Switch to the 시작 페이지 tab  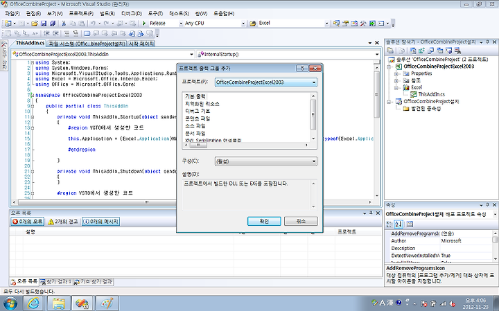pyautogui.click(x=141, y=44)
